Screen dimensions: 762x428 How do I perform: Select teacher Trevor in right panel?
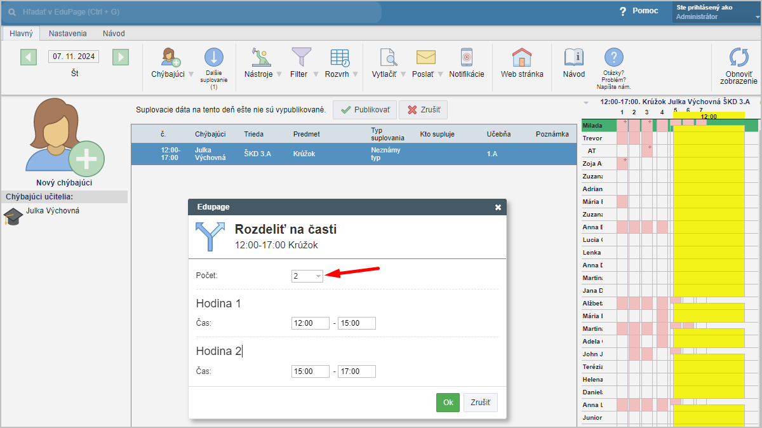(x=592, y=138)
